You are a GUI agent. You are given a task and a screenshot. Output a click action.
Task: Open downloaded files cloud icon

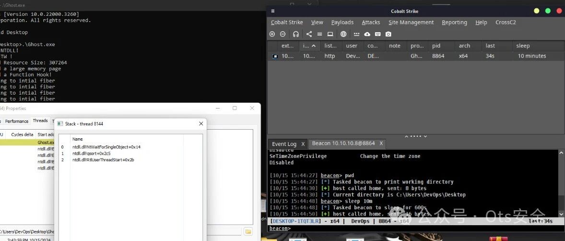pyautogui.click(x=367, y=34)
